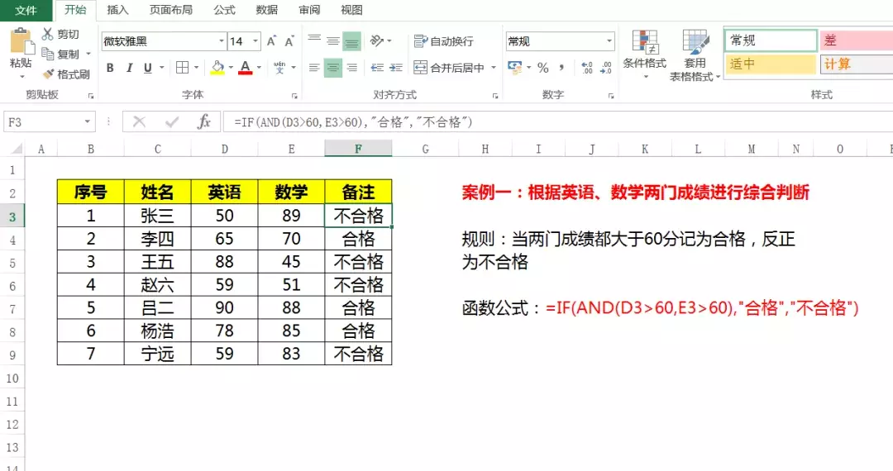Screen dimensions: 893x471
Task: Open Conditional Formatting (条件格式)
Action: 645,54
